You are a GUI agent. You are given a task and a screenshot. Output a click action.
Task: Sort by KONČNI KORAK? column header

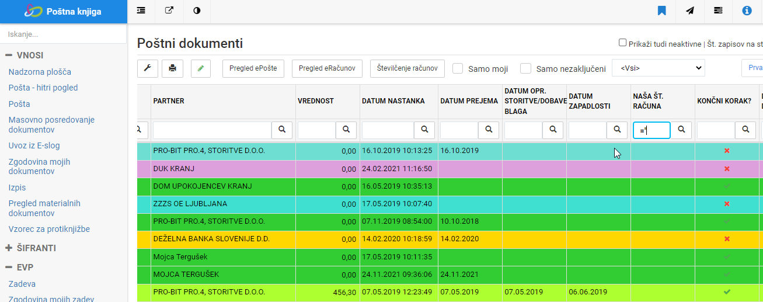click(x=724, y=101)
